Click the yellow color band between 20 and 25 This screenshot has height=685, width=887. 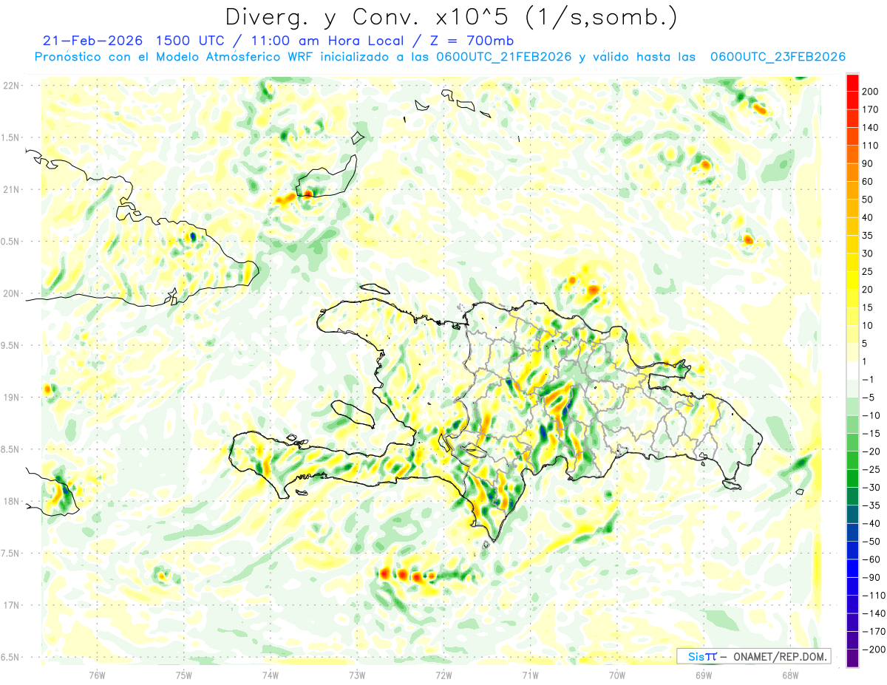tap(852, 280)
